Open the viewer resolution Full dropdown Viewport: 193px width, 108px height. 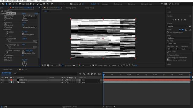pos(86,65)
